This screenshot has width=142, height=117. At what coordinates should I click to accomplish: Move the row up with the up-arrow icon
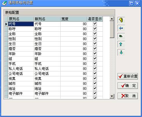point(121,44)
